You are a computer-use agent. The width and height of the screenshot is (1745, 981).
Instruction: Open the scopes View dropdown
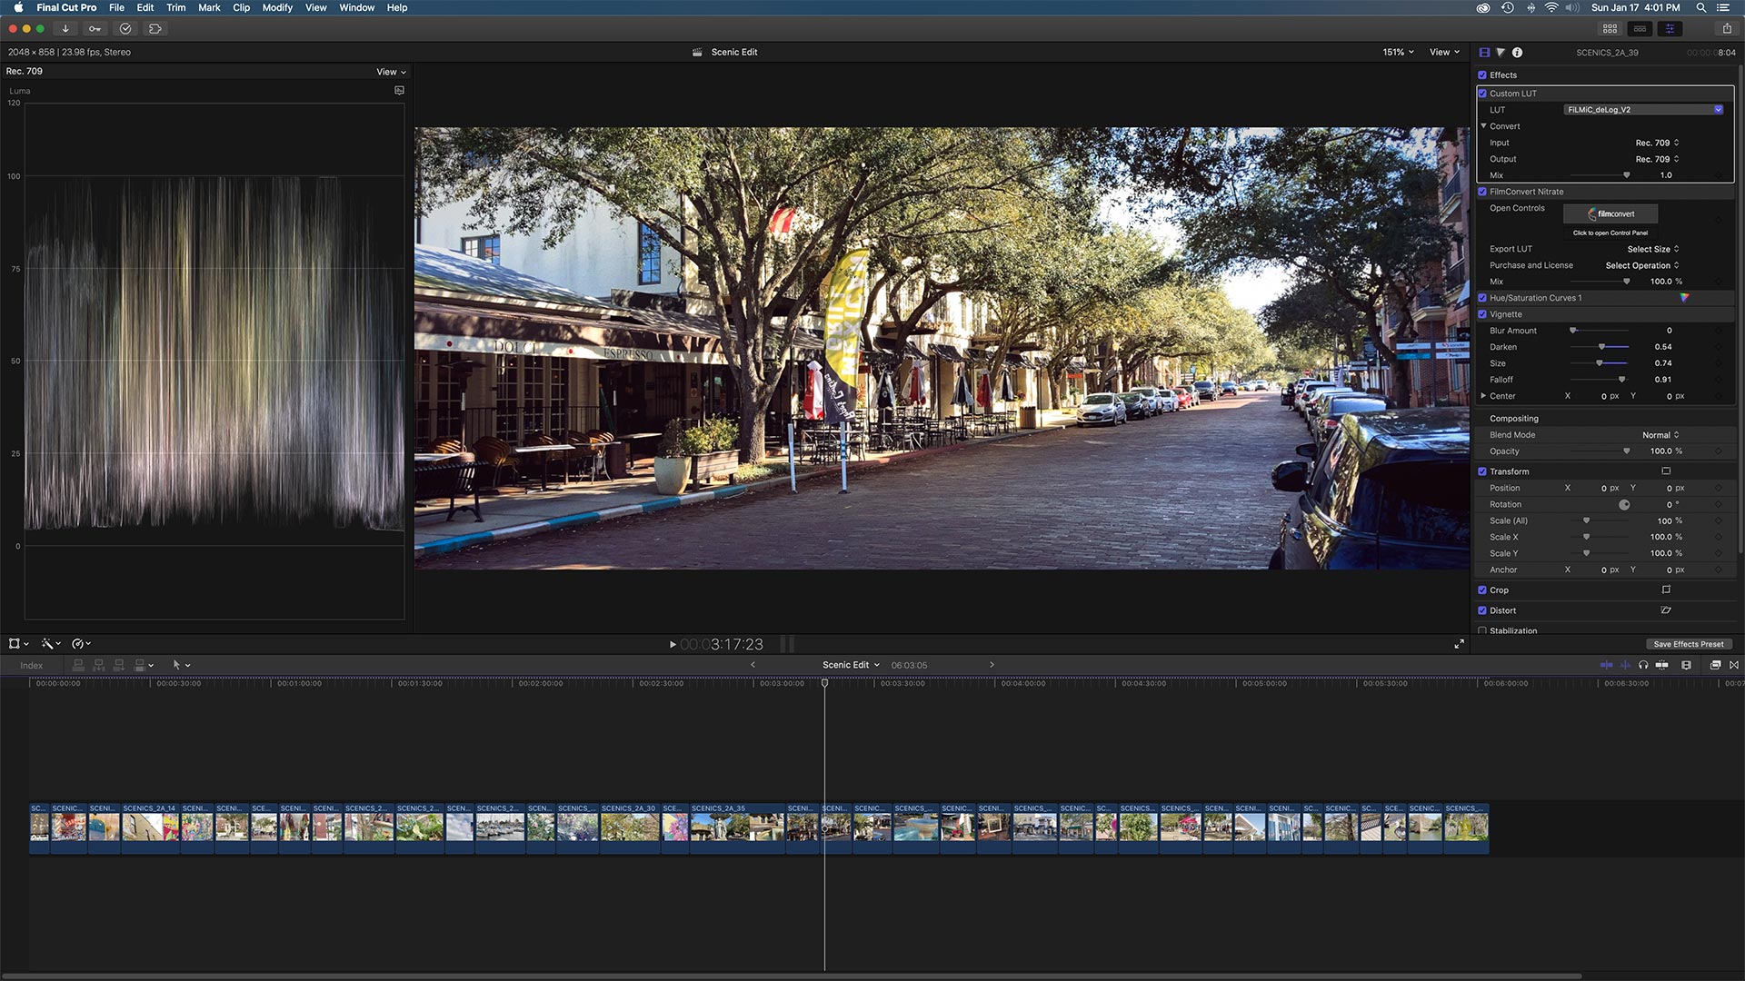pyautogui.click(x=392, y=72)
